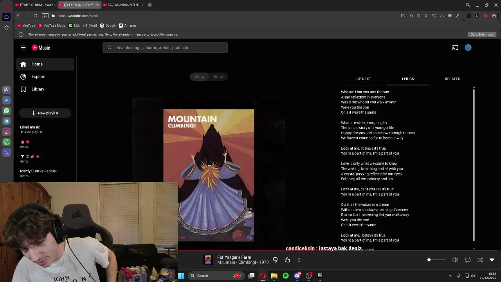Open the Google bookmark
This screenshot has height=282, width=501.
click(108, 25)
